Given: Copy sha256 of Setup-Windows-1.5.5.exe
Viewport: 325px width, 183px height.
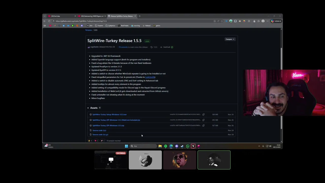Looking at the screenshot, I should (x=203, y=114).
